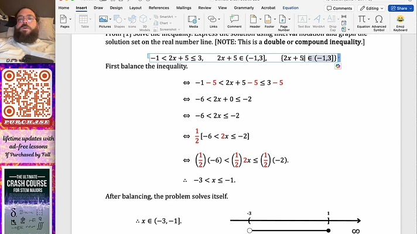This screenshot has width=417, height=234.
Task: Expand the Pictures dropdown arrow
Action: coord(110,19)
